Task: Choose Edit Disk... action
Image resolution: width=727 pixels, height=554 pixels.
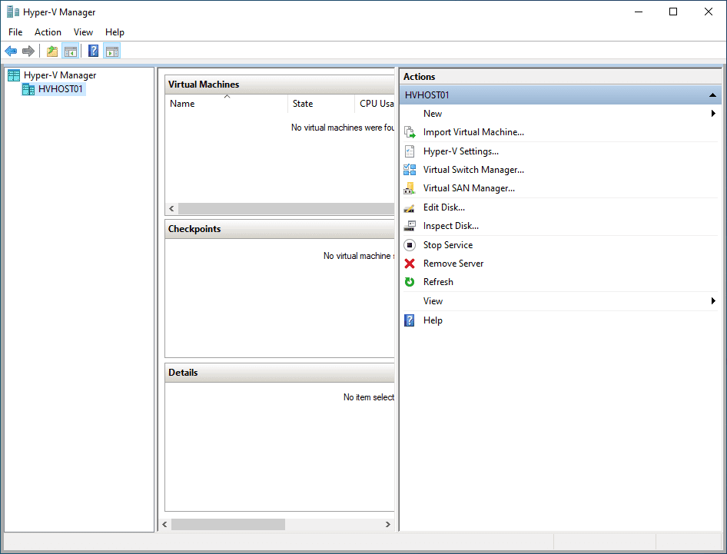Action: pos(443,207)
